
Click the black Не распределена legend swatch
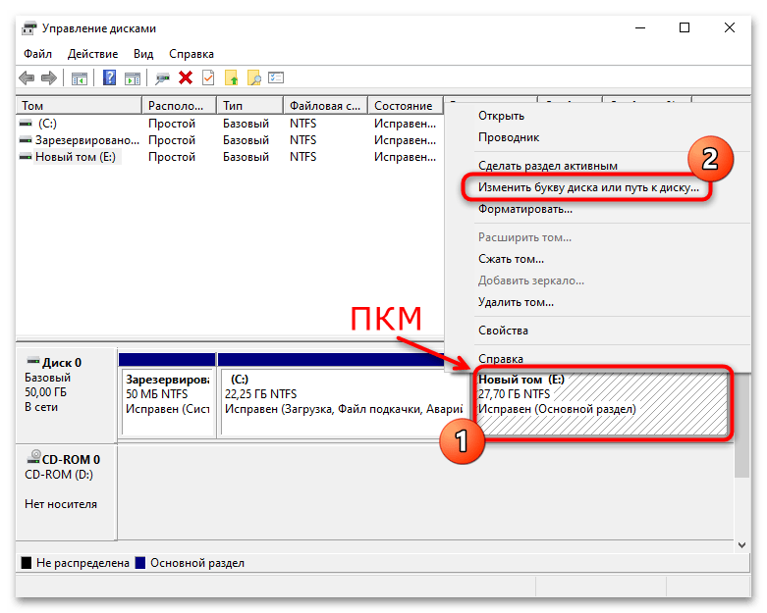click(x=27, y=563)
